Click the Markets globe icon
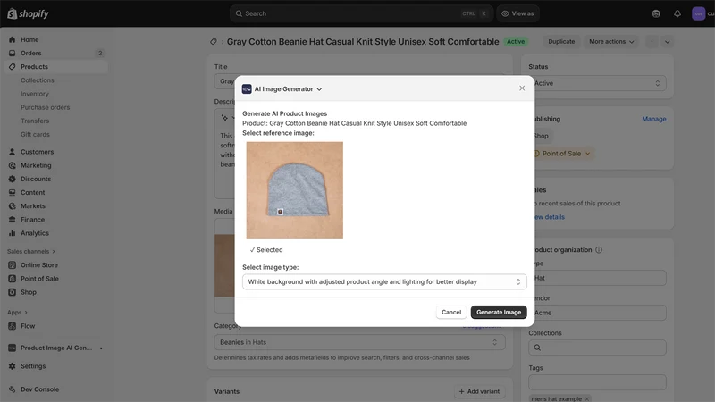This screenshot has height=402, width=715. click(13, 206)
